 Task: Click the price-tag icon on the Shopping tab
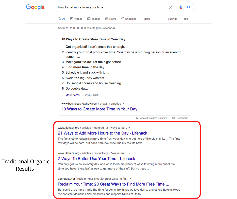pyautogui.click(x=123, y=19)
